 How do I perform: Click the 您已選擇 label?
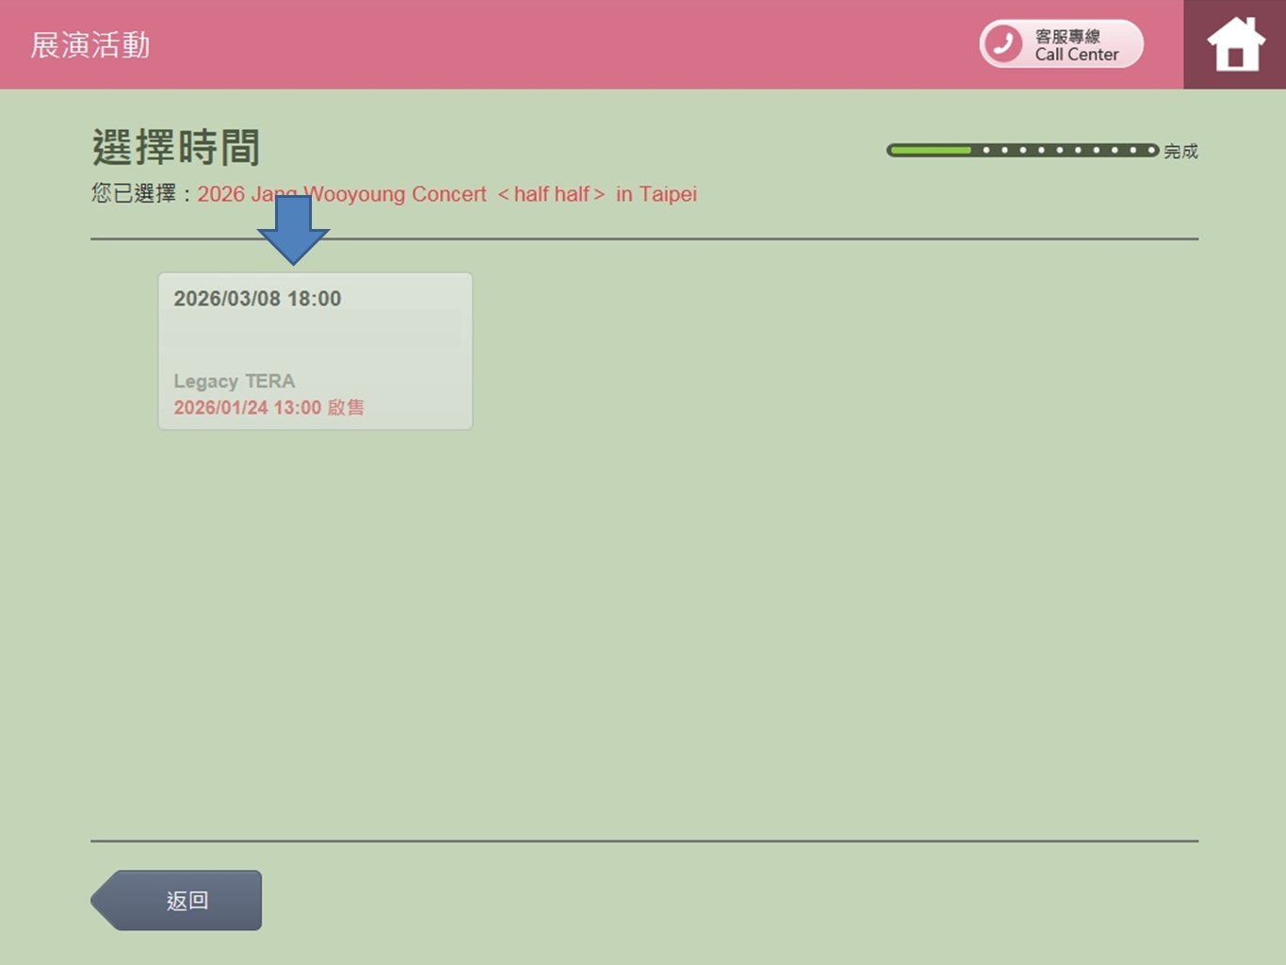(x=134, y=194)
